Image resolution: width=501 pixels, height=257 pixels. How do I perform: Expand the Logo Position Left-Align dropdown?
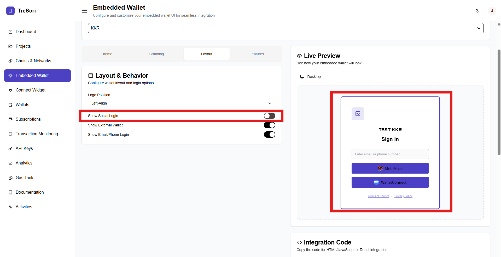coord(181,103)
